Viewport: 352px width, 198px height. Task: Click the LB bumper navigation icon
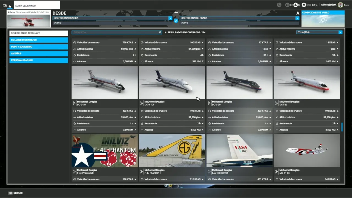pyautogui.click(x=5, y=6)
